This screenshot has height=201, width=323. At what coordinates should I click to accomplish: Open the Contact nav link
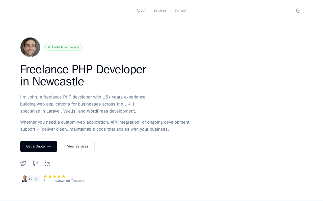180,11
